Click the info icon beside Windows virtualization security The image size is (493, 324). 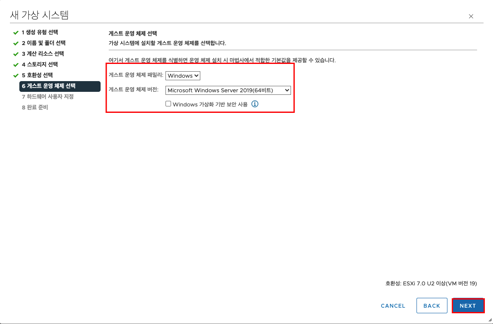(x=255, y=104)
